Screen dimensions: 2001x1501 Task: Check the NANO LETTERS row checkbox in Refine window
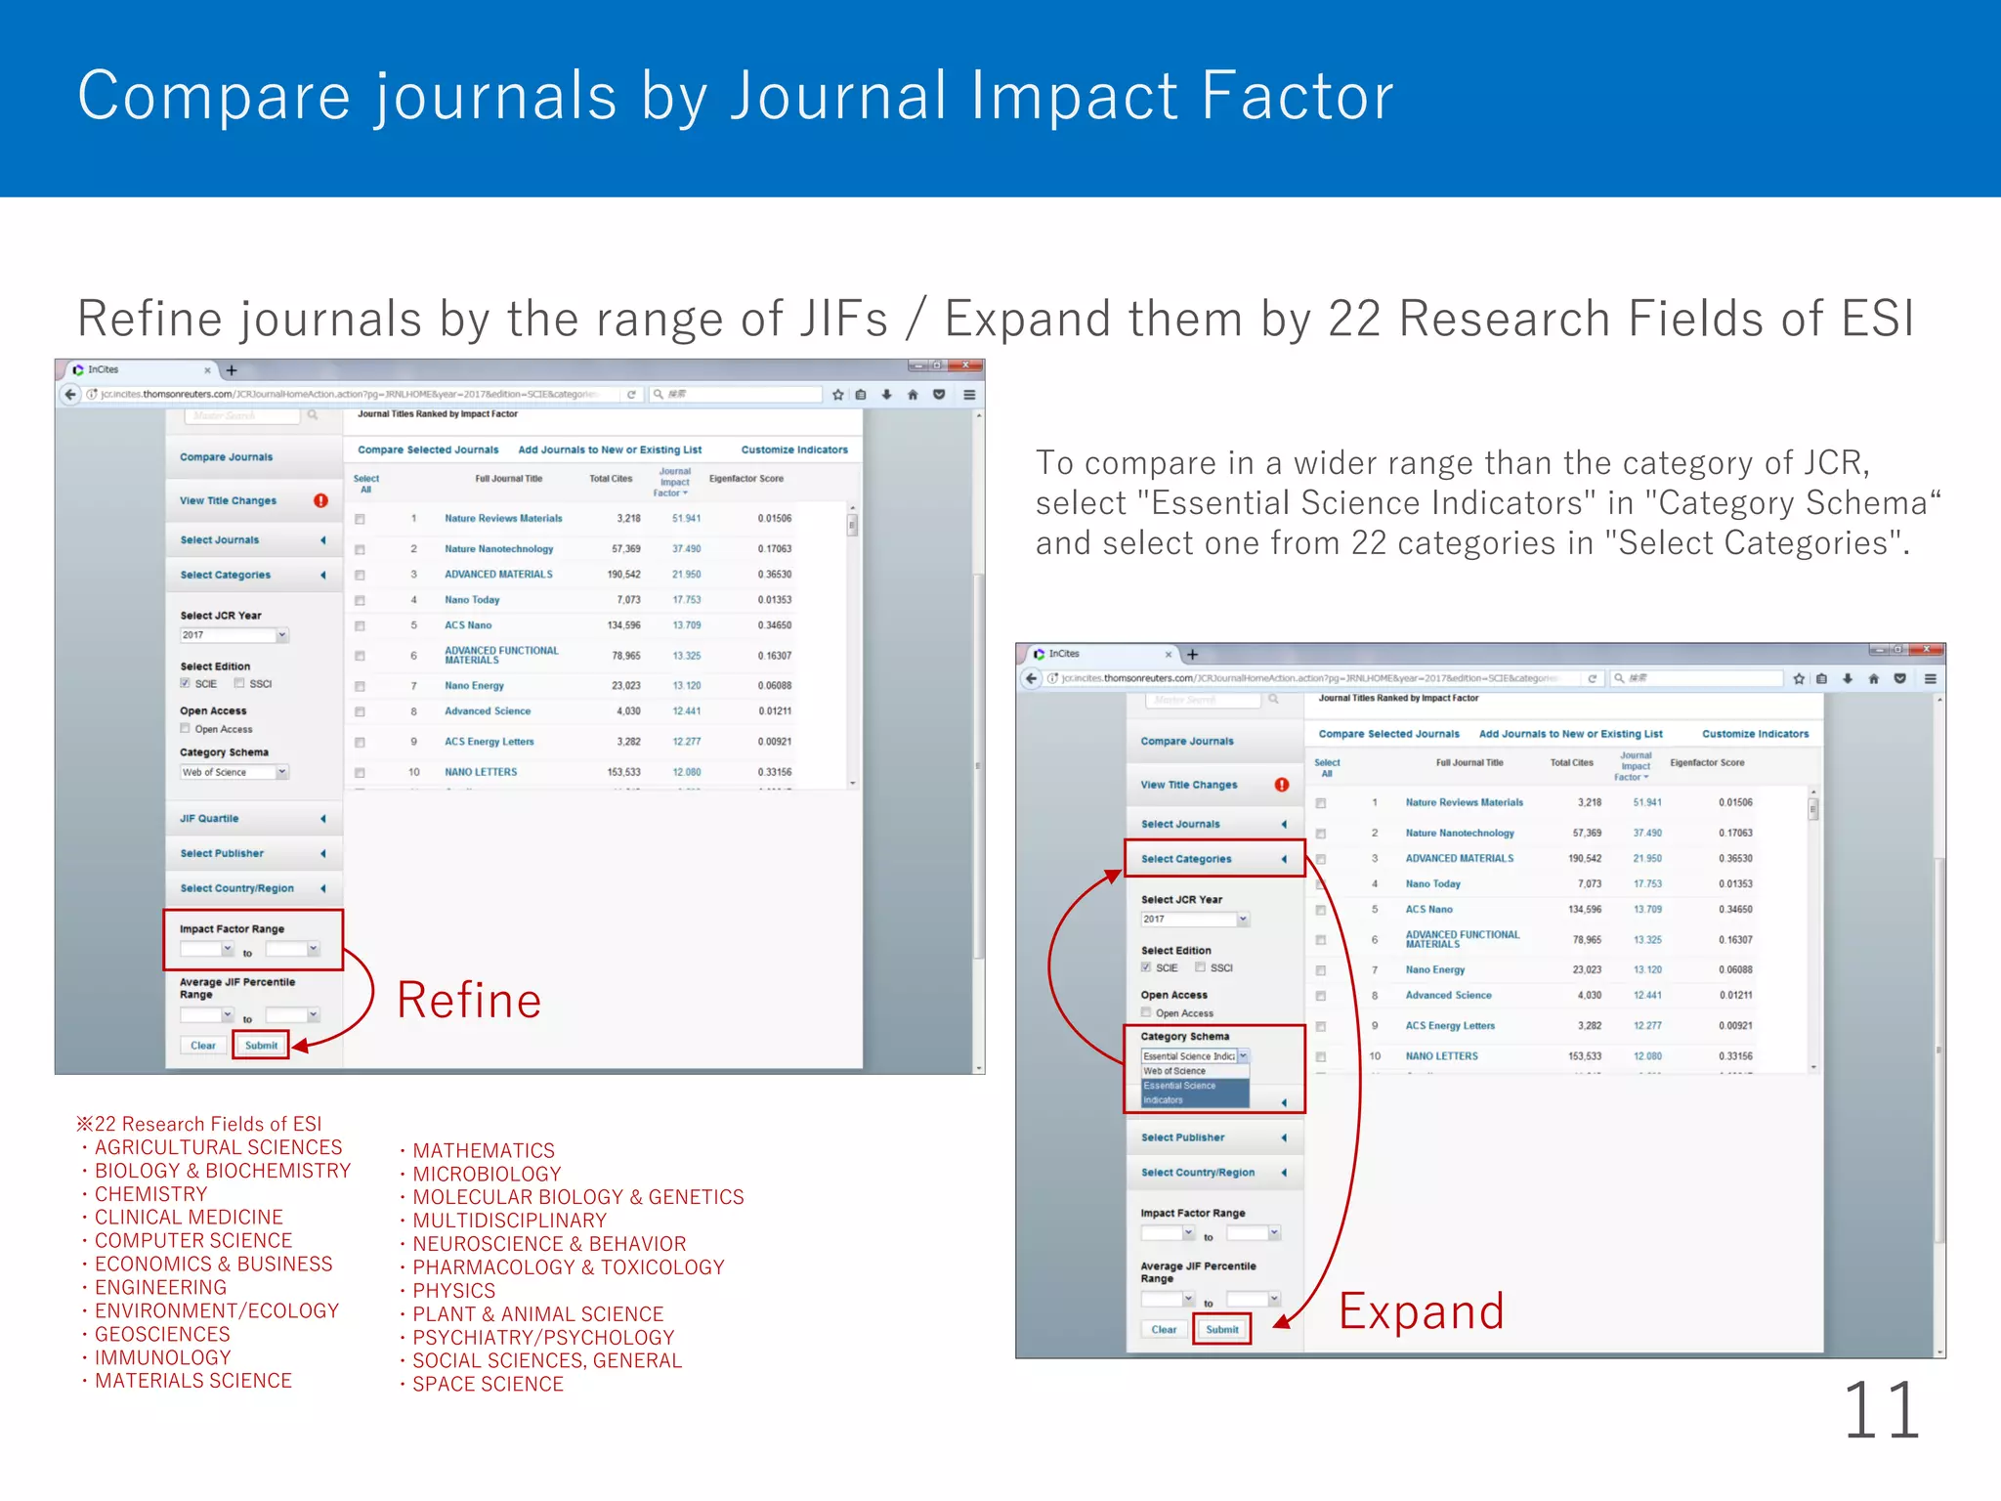(x=360, y=772)
